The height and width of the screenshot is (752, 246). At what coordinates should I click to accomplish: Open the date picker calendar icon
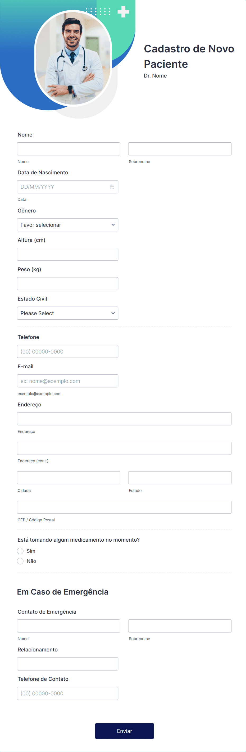pos(112,187)
